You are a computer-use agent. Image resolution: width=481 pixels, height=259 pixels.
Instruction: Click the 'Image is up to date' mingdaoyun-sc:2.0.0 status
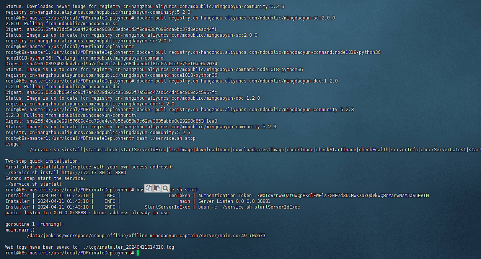pos(131,35)
